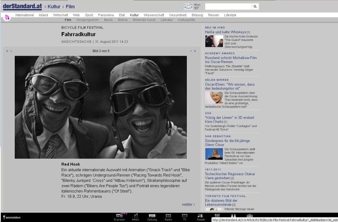Jump to last slide with double arrow
338x222 pixels.
(195, 51)
